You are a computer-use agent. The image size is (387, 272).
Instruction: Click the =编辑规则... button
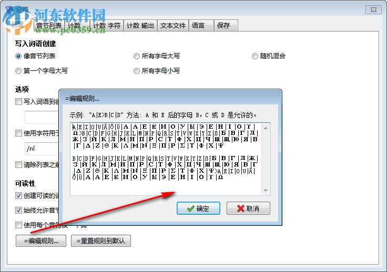[x=41, y=240]
